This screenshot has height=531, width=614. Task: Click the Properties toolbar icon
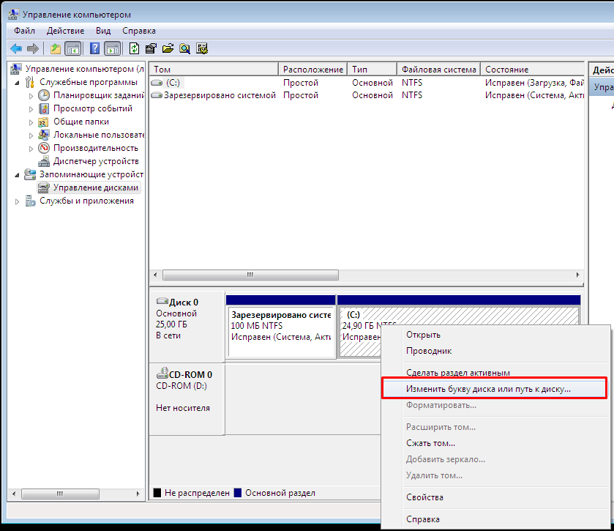click(x=151, y=48)
